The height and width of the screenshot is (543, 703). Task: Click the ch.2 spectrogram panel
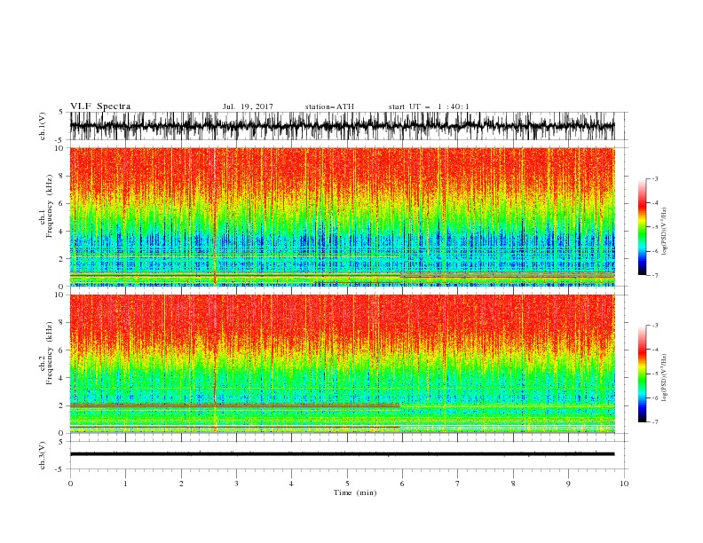[342, 364]
